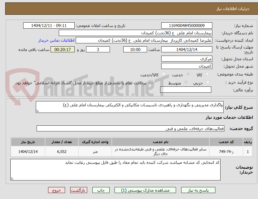Image resolution: width=258 pixels, height=199 pixels.
Task: Select the متوسط purchase type radio
Action: (x=186, y=82)
